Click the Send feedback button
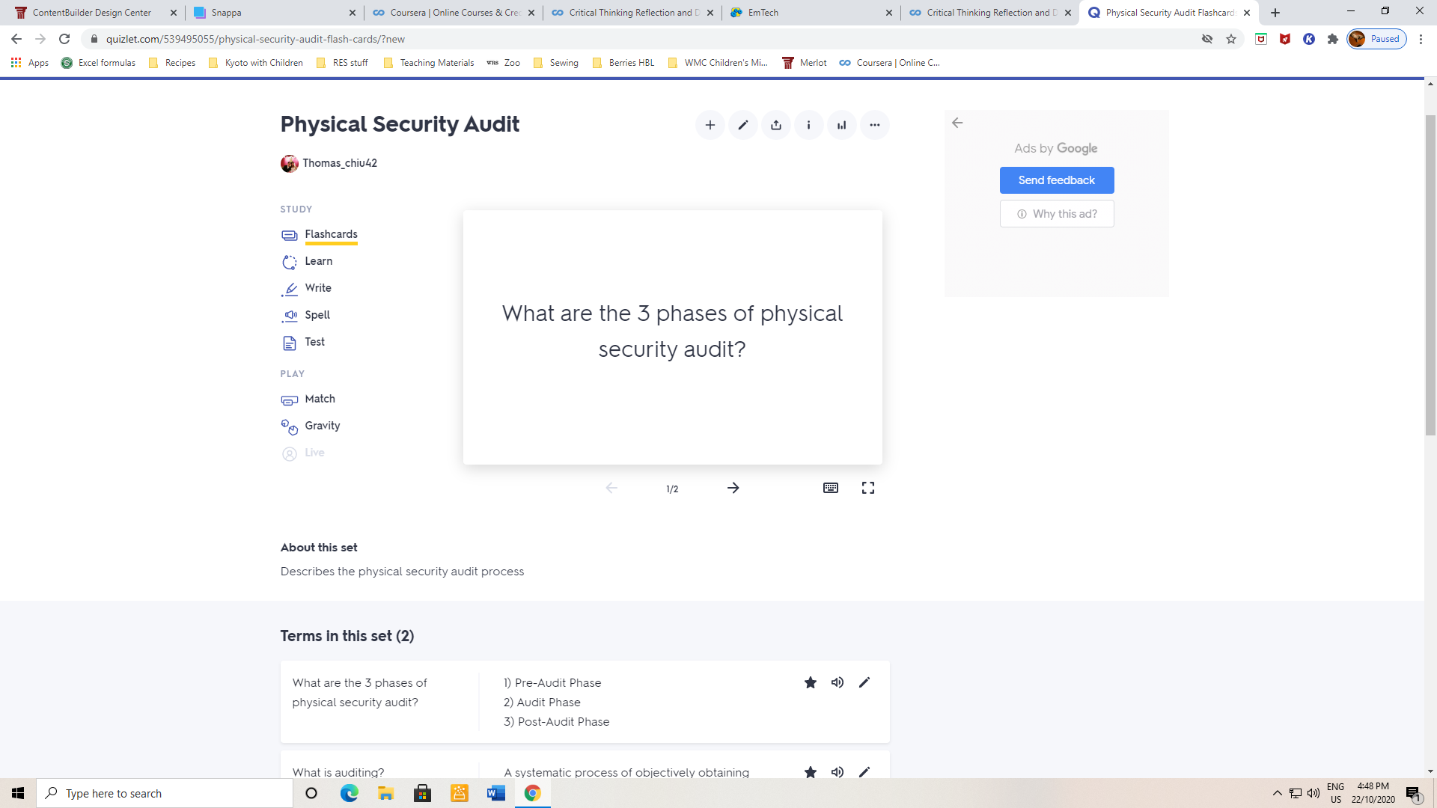Screen dimensions: 1437x808 [1056, 180]
